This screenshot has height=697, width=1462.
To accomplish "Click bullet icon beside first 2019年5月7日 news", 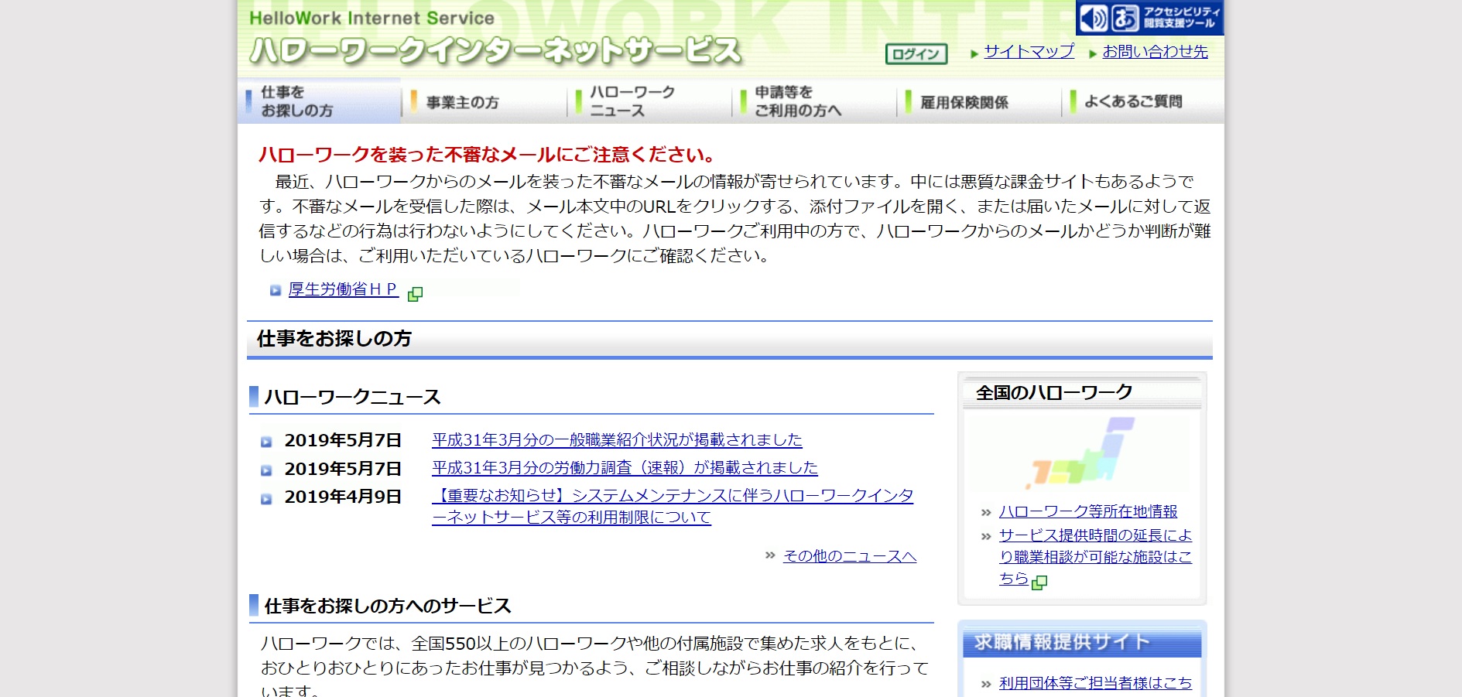I will (x=266, y=442).
